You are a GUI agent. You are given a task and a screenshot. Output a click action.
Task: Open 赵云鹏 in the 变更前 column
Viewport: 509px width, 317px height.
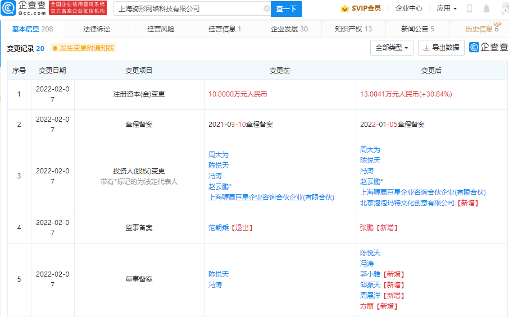219,186
